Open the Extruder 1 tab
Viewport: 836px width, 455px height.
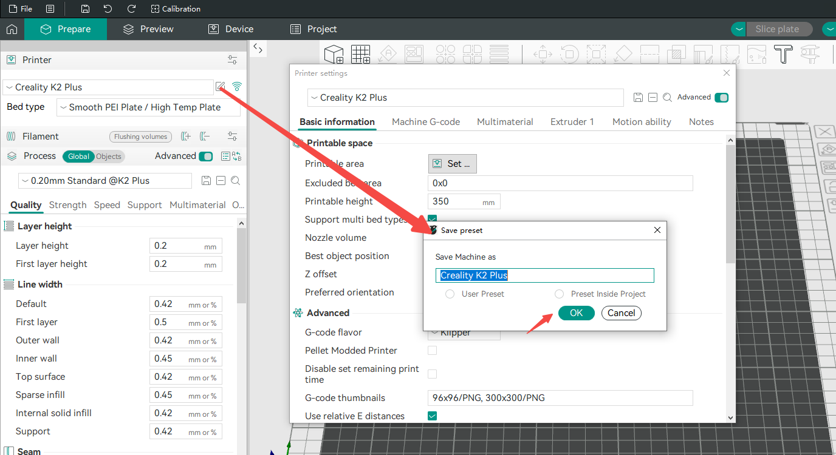(572, 122)
